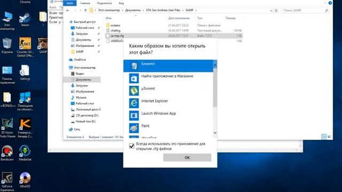Choose Paint in the app list
342x192 pixels.
click(x=168, y=128)
